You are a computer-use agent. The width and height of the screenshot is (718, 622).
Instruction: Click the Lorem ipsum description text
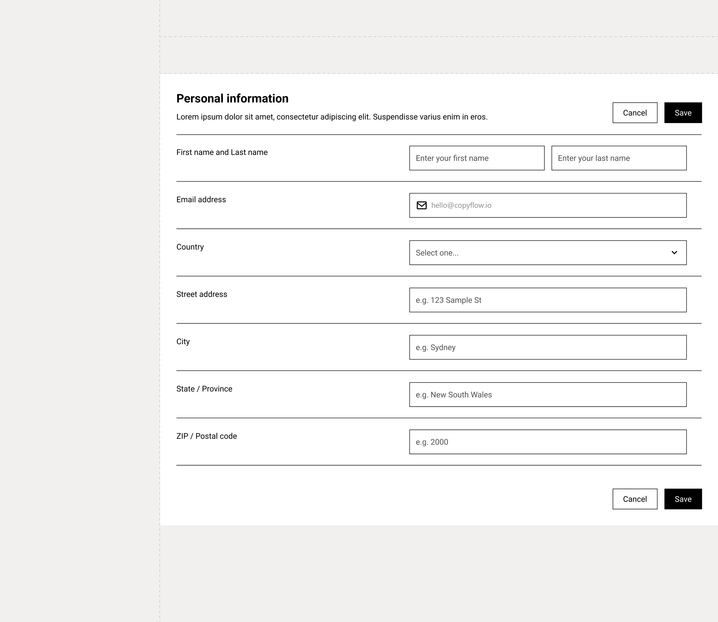(x=332, y=117)
